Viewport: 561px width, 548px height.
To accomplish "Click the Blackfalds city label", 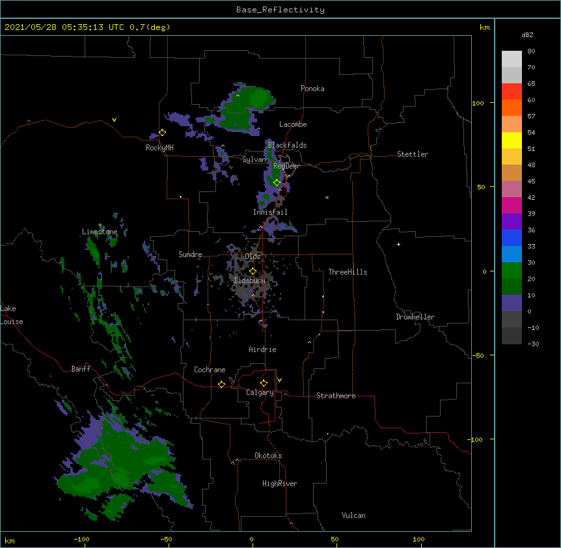I will click(x=287, y=145).
